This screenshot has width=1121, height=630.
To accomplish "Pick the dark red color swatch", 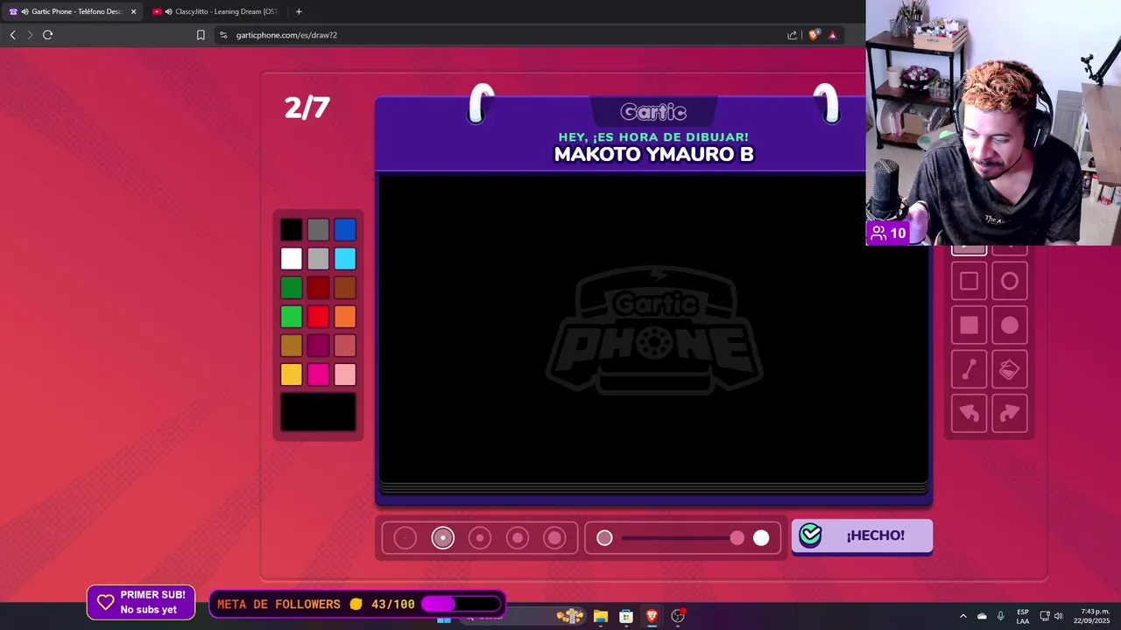I will [318, 288].
